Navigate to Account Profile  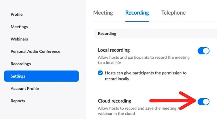click(x=25, y=89)
